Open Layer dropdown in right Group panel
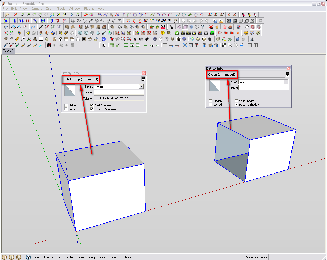 [286, 82]
